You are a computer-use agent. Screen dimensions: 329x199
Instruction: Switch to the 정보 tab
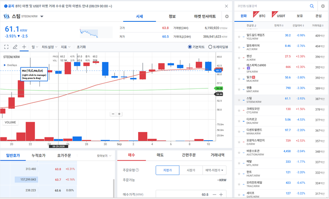(172, 16)
